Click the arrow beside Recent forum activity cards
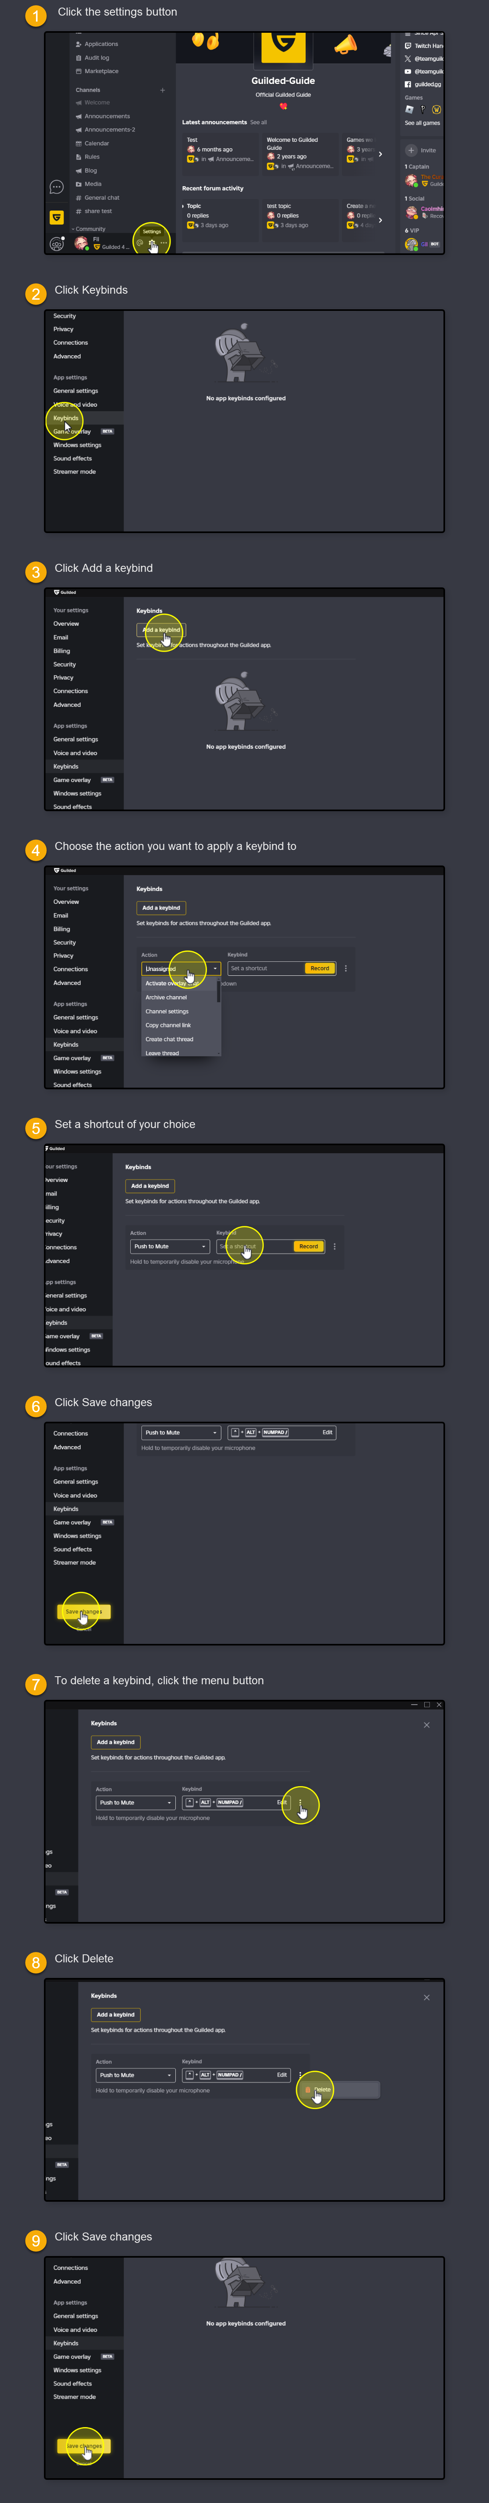489x2503 pixels. click(x=380, y=220)
